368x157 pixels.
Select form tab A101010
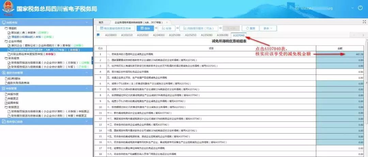[127, 35]
